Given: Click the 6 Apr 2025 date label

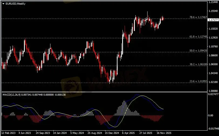Looking at the screenshot, I should point(128,133).
